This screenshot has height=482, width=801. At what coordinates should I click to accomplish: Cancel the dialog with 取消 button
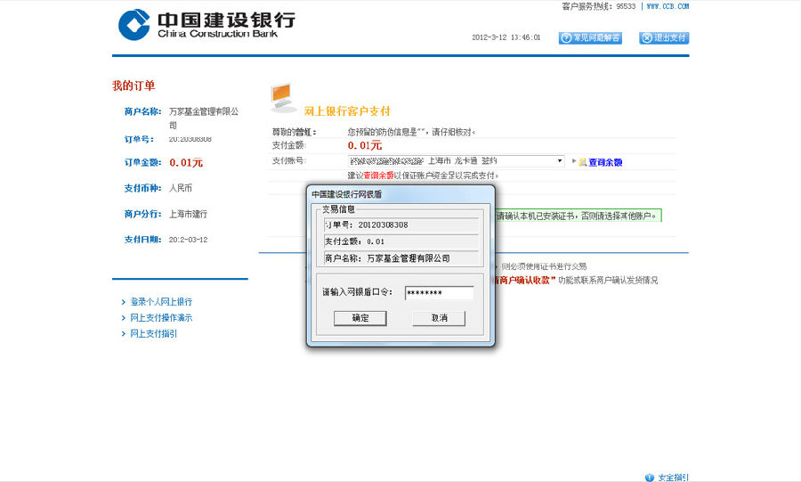(439, 318)
